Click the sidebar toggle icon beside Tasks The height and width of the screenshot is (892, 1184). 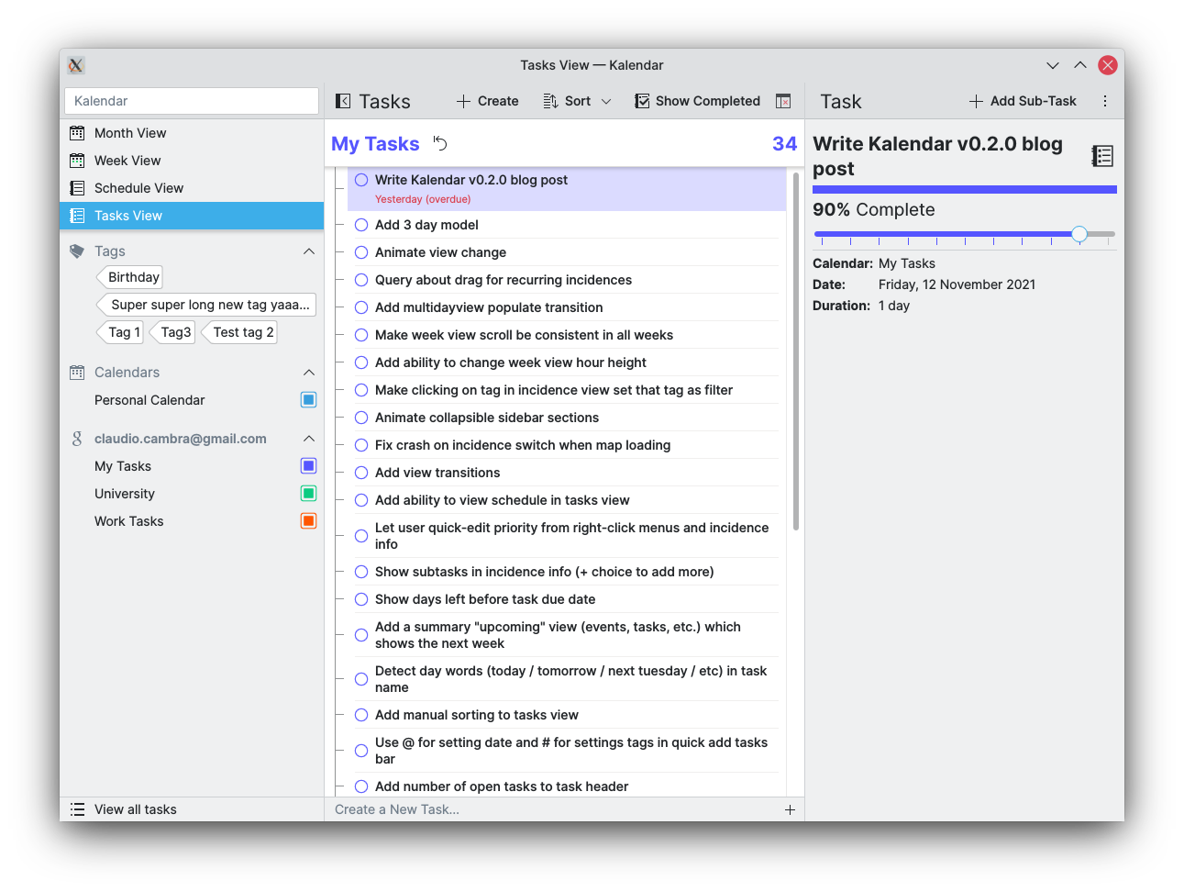[343, 101]
